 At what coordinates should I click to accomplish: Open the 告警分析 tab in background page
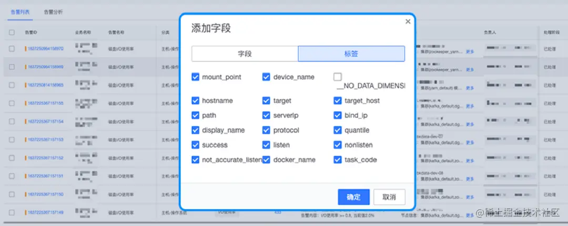tap(53, 12)
